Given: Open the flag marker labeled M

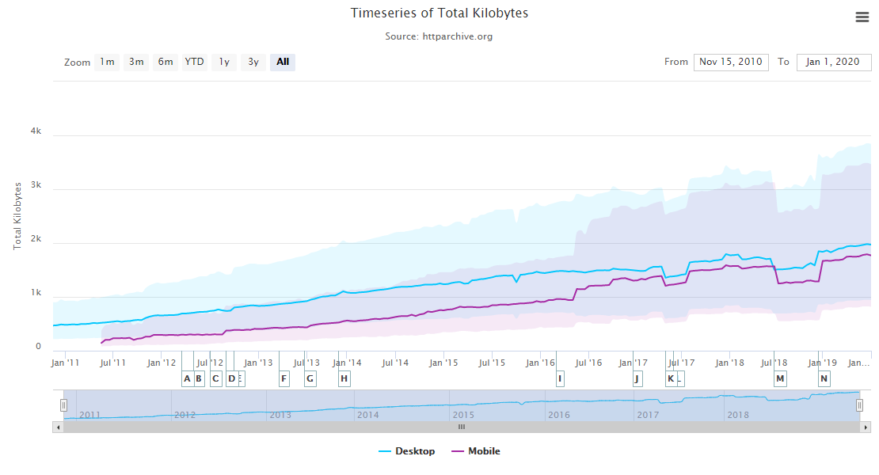Looking at the screenshot, I should pos(780,378).
